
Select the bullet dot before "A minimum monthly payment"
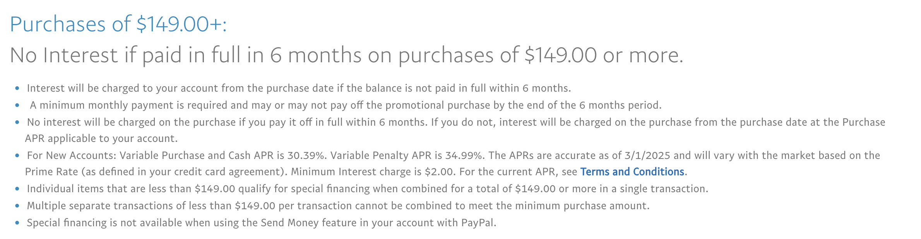17,106
